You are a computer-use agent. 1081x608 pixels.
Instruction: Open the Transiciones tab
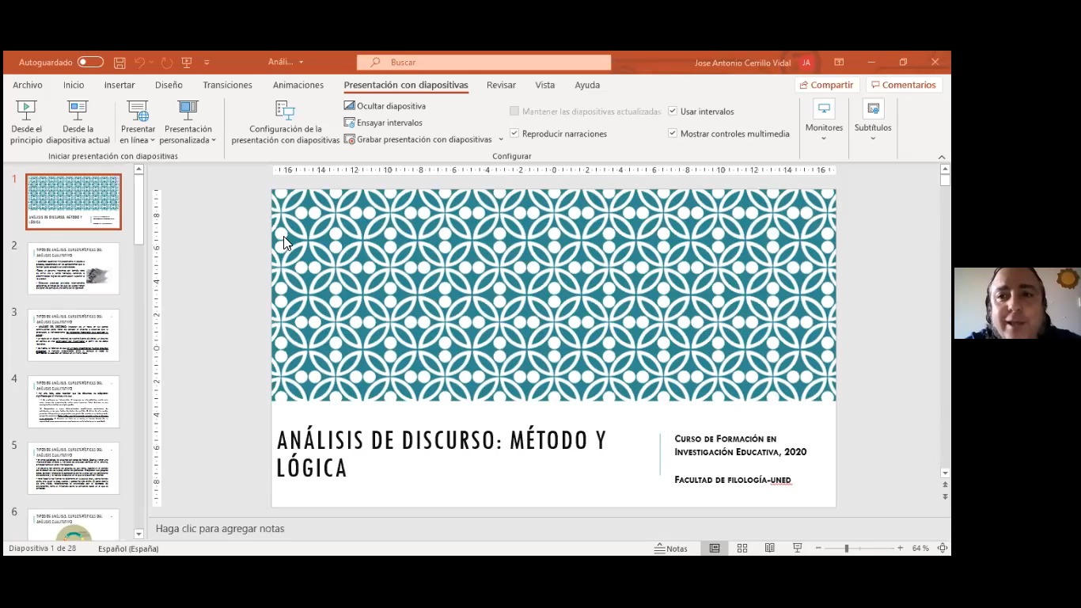point(227,85)
